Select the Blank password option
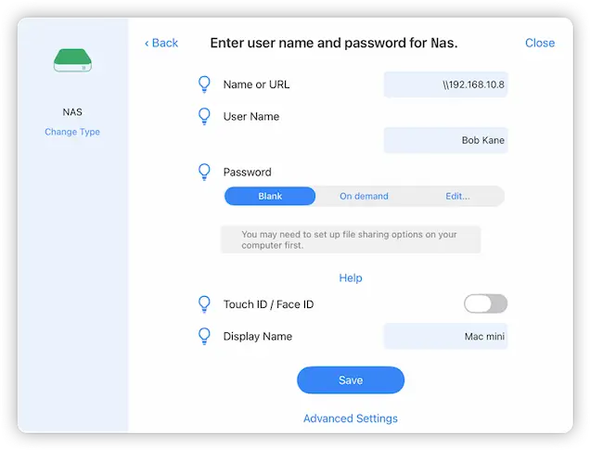 (270, 196)
